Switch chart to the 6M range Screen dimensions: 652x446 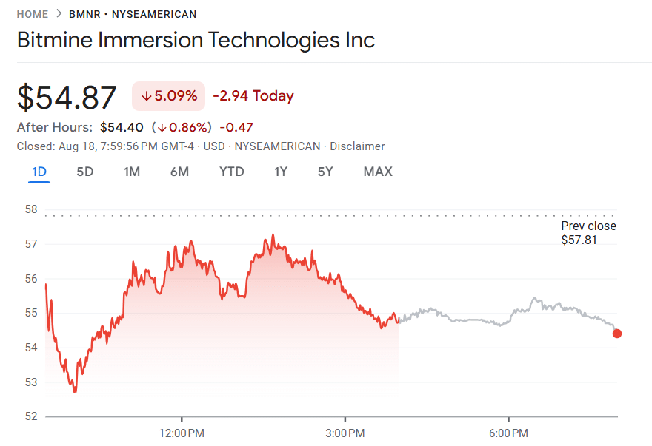click(x=179, y=172)
